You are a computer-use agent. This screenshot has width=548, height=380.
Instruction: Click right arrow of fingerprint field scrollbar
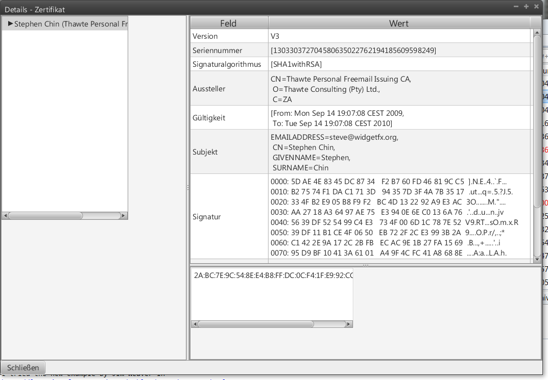[x=349, y=324]
